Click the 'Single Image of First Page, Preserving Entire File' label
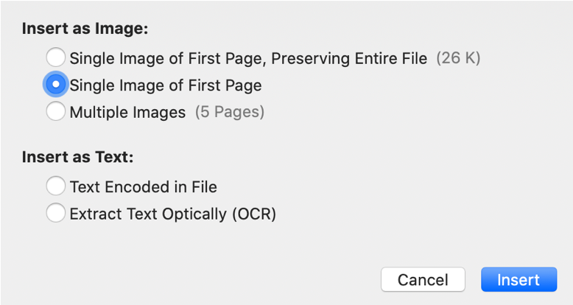This screenshot has width=573, height=305. pyautogui.click(x=248, y=57)
